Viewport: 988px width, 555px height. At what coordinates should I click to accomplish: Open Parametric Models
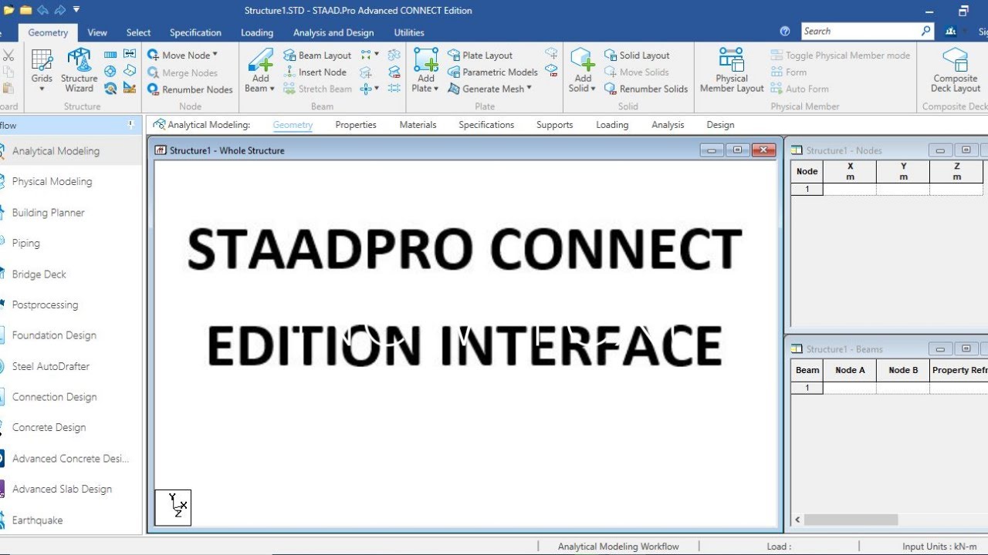point(492,72)
